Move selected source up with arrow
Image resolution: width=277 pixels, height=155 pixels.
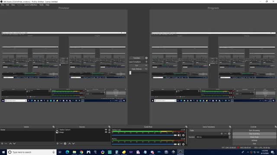(70, 143)
